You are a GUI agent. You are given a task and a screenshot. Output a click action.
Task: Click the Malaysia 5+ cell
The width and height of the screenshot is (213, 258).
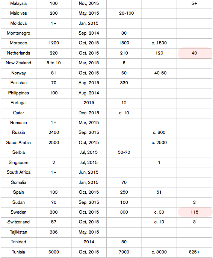[x=195, y=4]
